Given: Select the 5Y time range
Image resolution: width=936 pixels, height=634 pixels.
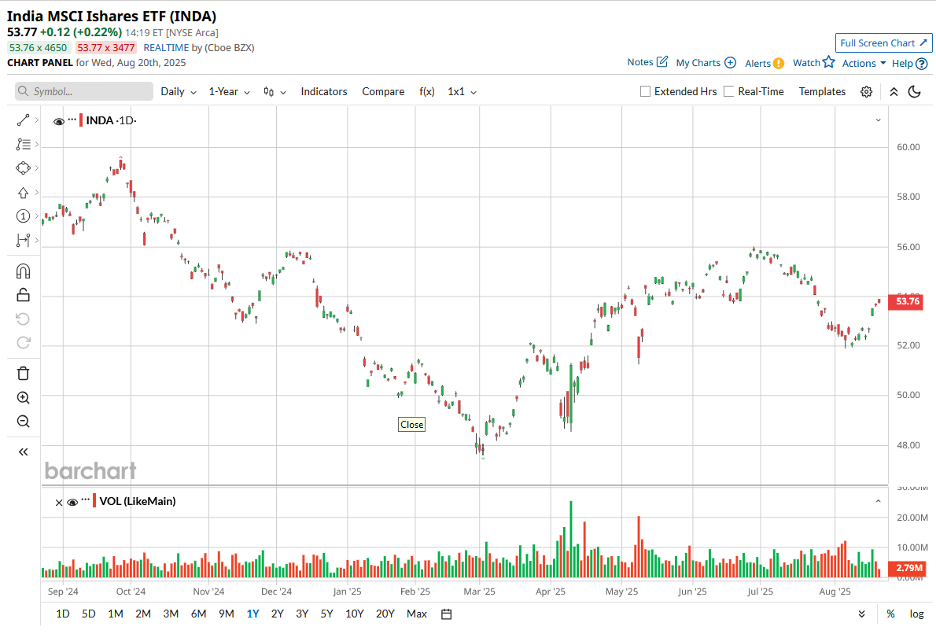Looking at the screenshot, I should (326, 614).
